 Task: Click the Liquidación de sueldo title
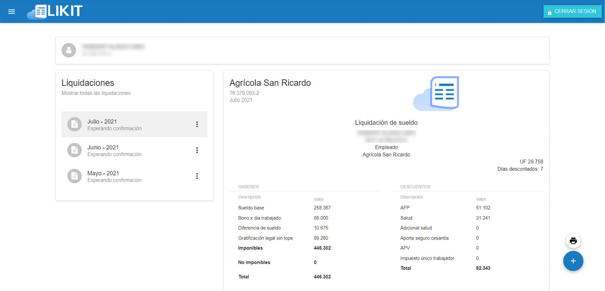(x=386, y=123)
